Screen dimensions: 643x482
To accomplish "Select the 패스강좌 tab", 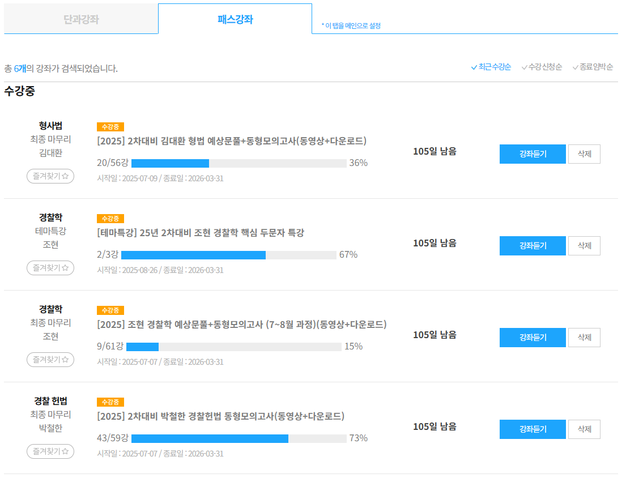I will click(x=235, y=19).
